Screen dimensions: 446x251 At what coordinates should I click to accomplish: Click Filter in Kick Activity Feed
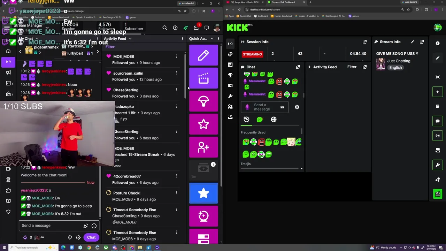tap(352, 67)
